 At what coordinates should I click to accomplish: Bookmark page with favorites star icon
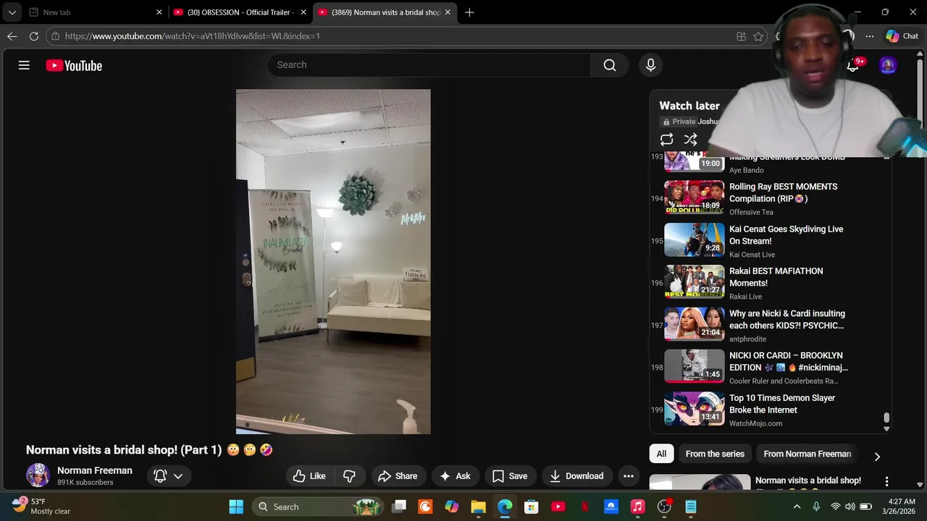pos(758,36)
